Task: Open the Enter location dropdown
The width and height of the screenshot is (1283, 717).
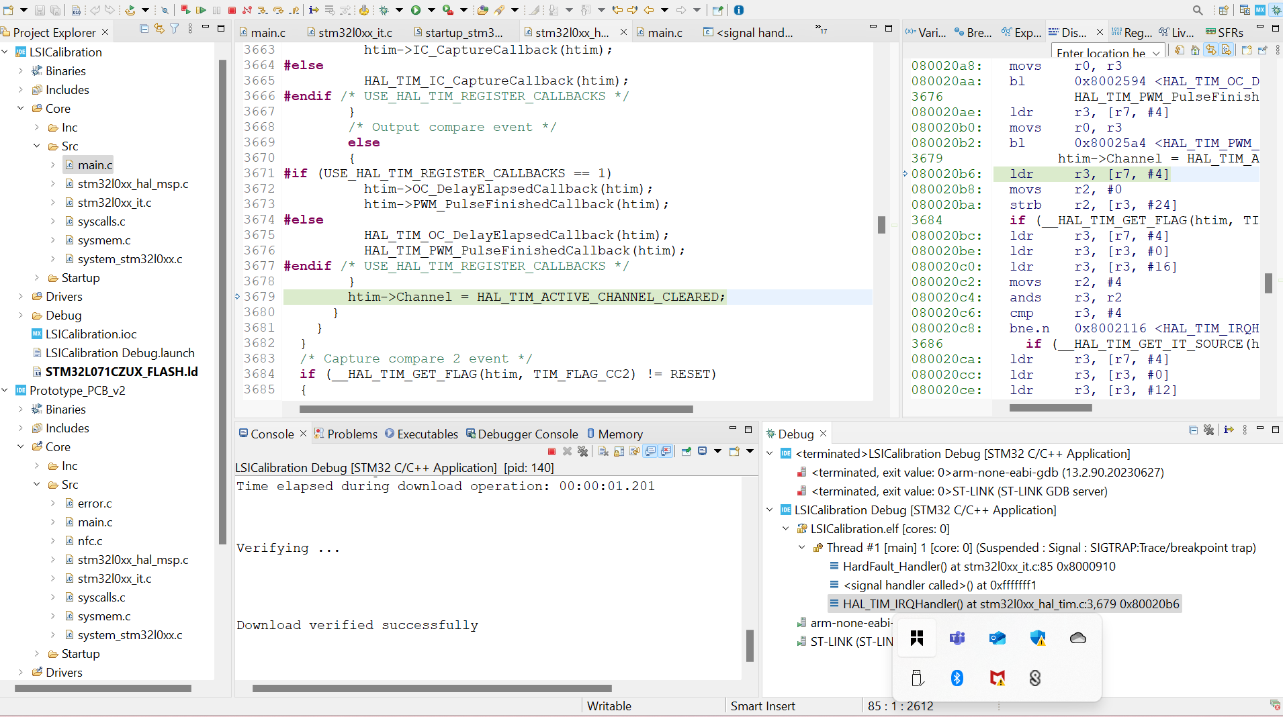Action: [x=1156, y=53]
